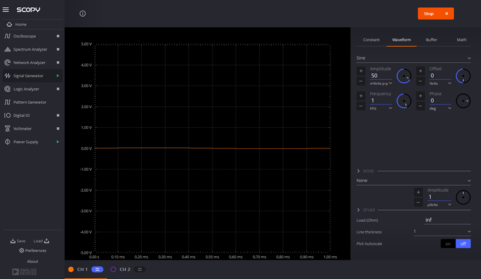
Task: Adjust the Frequency knob
Action: pos(404,101)
